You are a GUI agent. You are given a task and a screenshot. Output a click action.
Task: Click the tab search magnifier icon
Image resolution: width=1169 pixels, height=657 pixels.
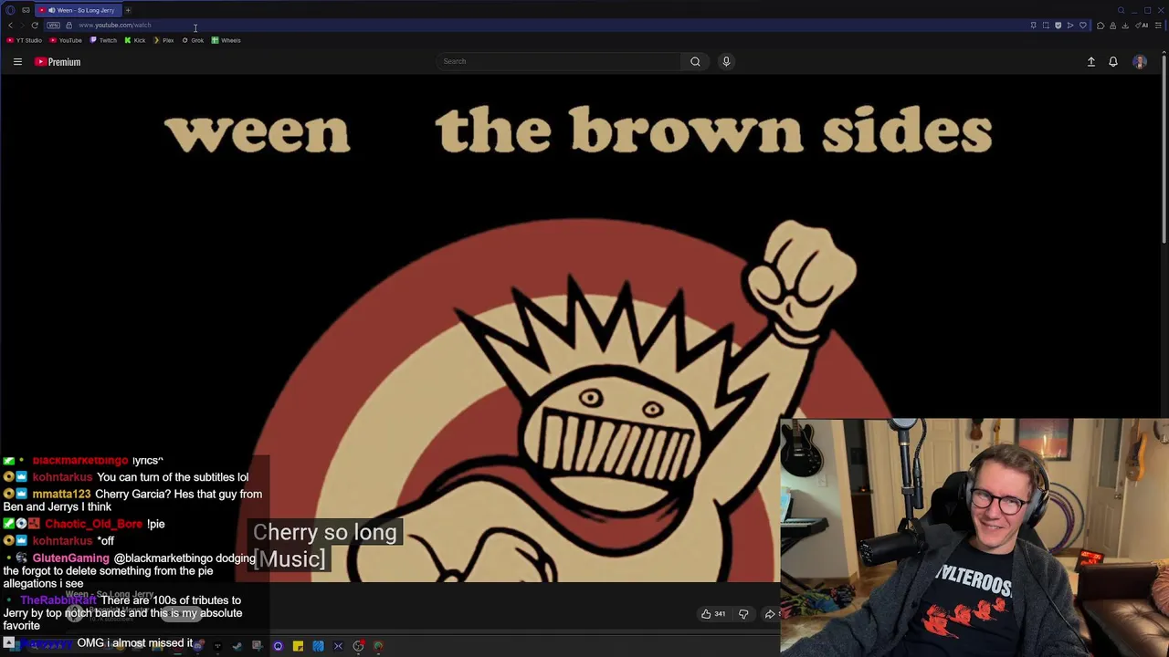point(1121,10)
